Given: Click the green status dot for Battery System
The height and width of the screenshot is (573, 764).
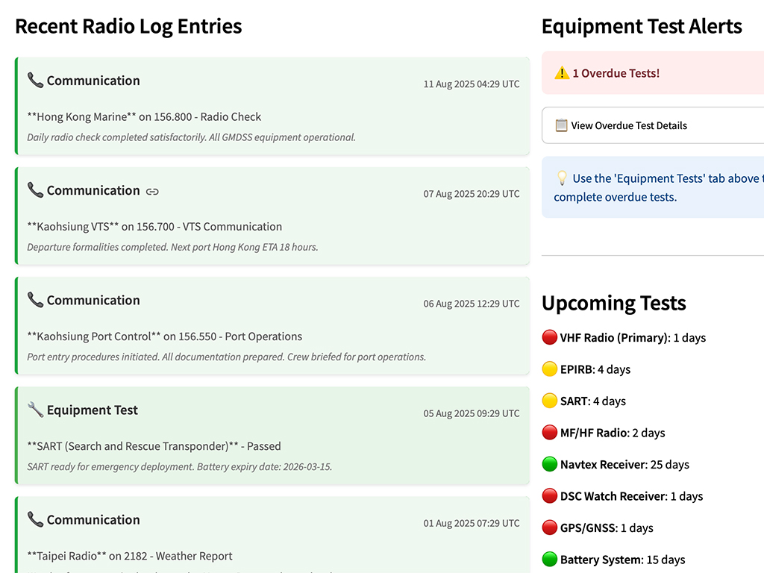Looking at the screenshot, I should pos(550,559).
